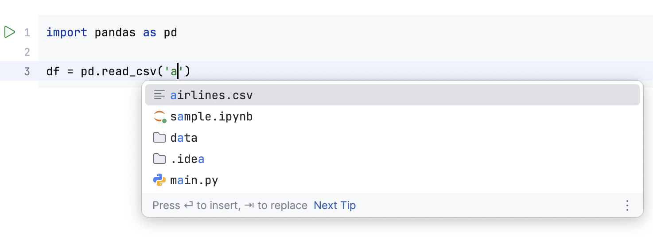Select the .idea completion entry

pos(187,159)
